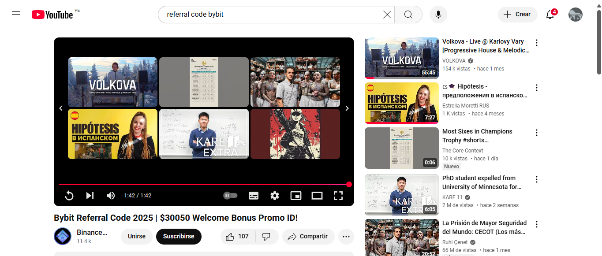Select HIPÓTESIS endscreen thumbnail

click(112, 134)
